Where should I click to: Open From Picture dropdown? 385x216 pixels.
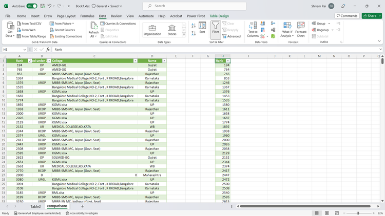coord(62,24)
